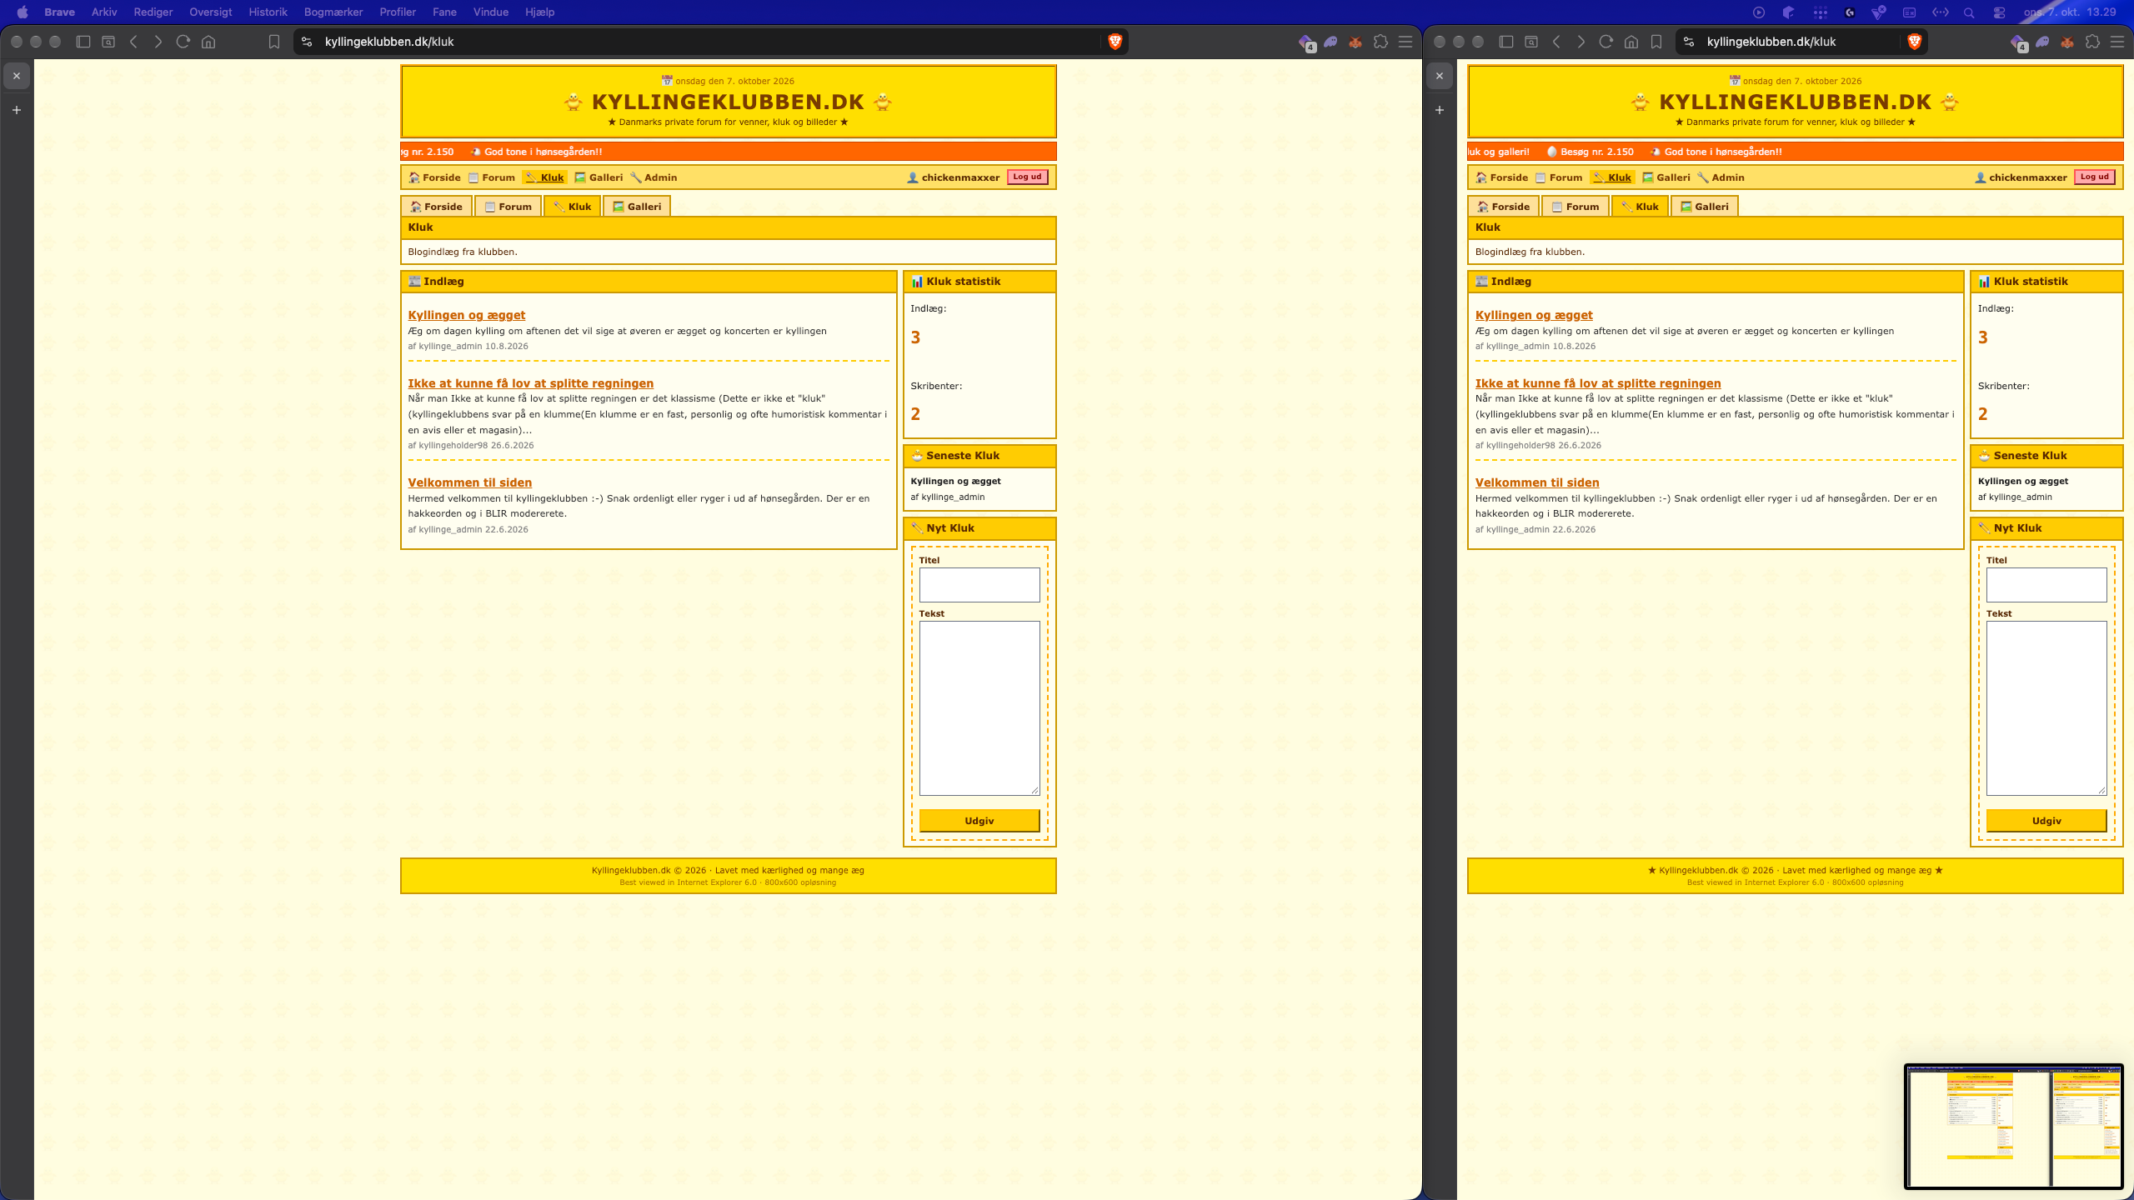Reload the page in left window
This screenshot has height=1200, width=2134.
click(x=183, y=42)
